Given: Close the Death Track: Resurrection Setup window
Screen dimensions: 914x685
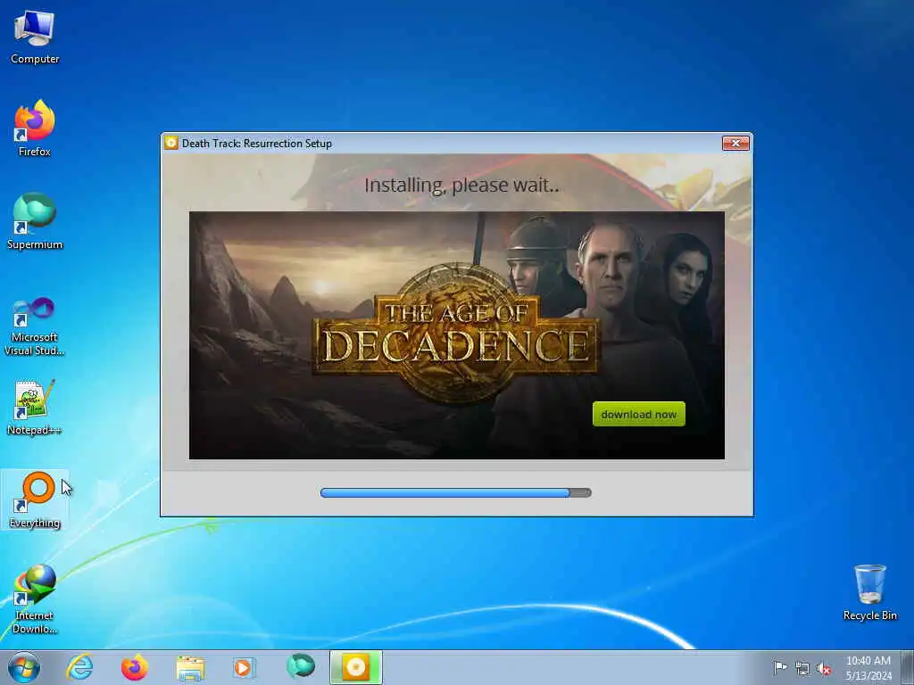Looking at the screenshot, I should tap(735, 143).
